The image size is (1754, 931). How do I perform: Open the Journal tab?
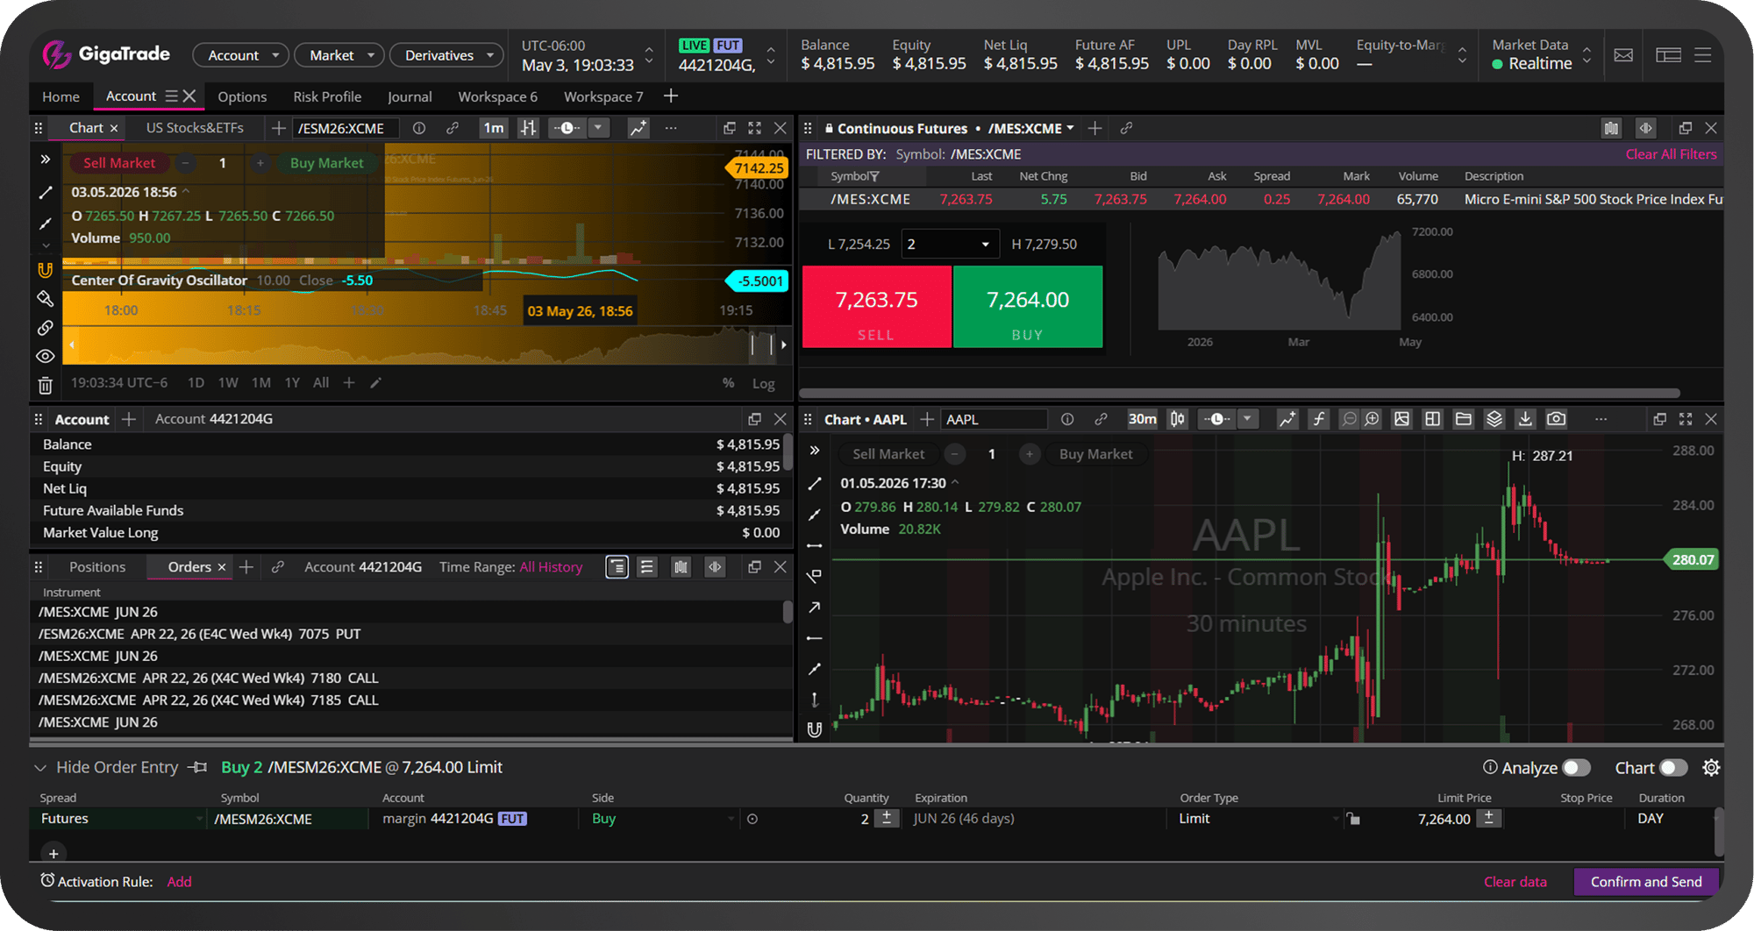click(x=410, y=96)
